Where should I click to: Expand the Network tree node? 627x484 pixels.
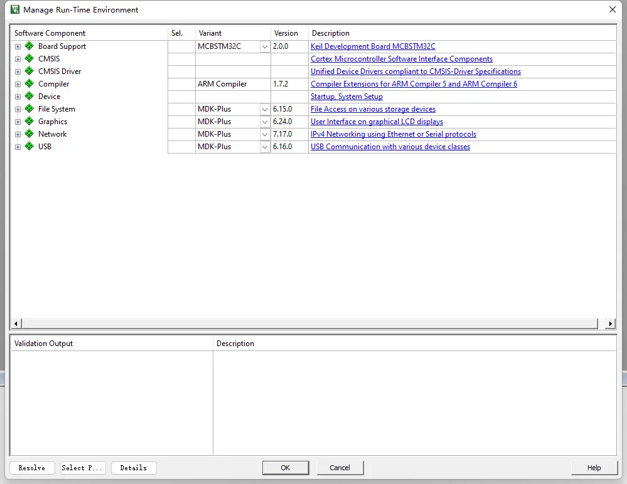[18, 135]
